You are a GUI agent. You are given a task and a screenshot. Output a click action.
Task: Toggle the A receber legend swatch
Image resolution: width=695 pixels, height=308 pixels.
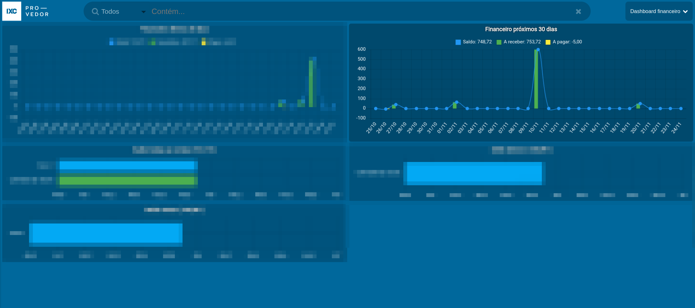(499, 42)
